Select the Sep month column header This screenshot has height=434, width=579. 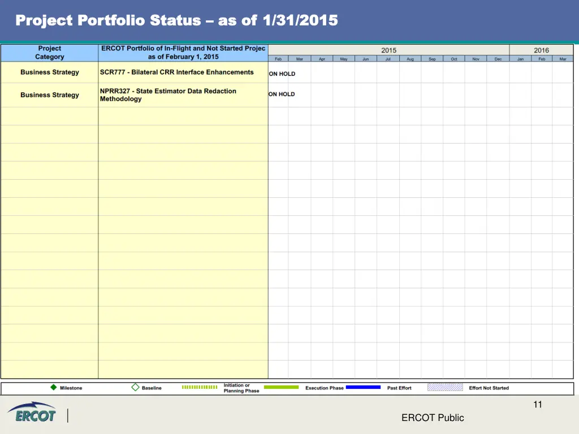pyautogui.click(x=432, y=59)
